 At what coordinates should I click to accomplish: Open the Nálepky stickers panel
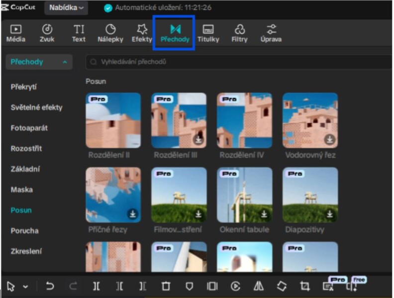pyautogui.click(x=110, y=33)
